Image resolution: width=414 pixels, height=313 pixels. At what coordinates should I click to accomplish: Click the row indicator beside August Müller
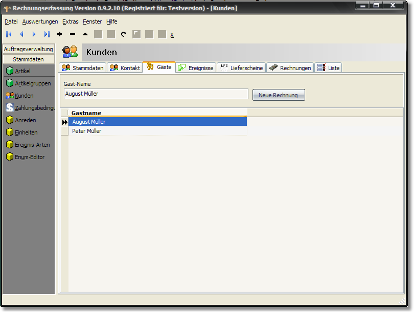pos(65,122)
